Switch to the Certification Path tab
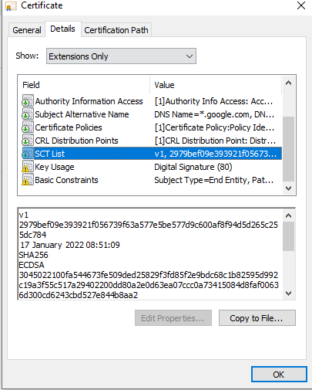Screen dimensions: 312x390 click(x=116, y=30)
